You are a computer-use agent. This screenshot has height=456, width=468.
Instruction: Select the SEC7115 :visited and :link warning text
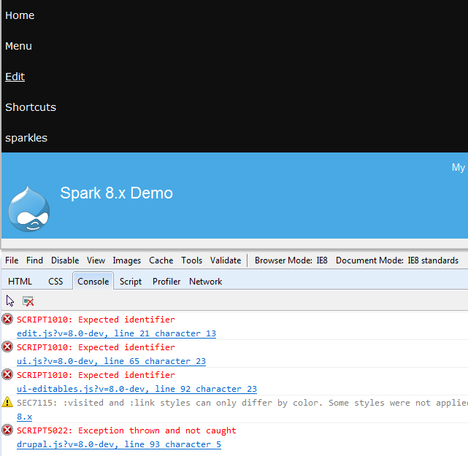pos(242,403)
